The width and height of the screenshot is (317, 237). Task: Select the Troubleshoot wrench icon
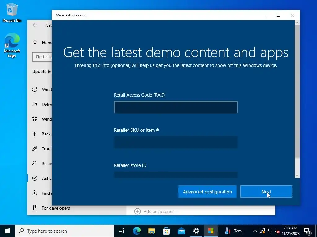tap(35, 148)
